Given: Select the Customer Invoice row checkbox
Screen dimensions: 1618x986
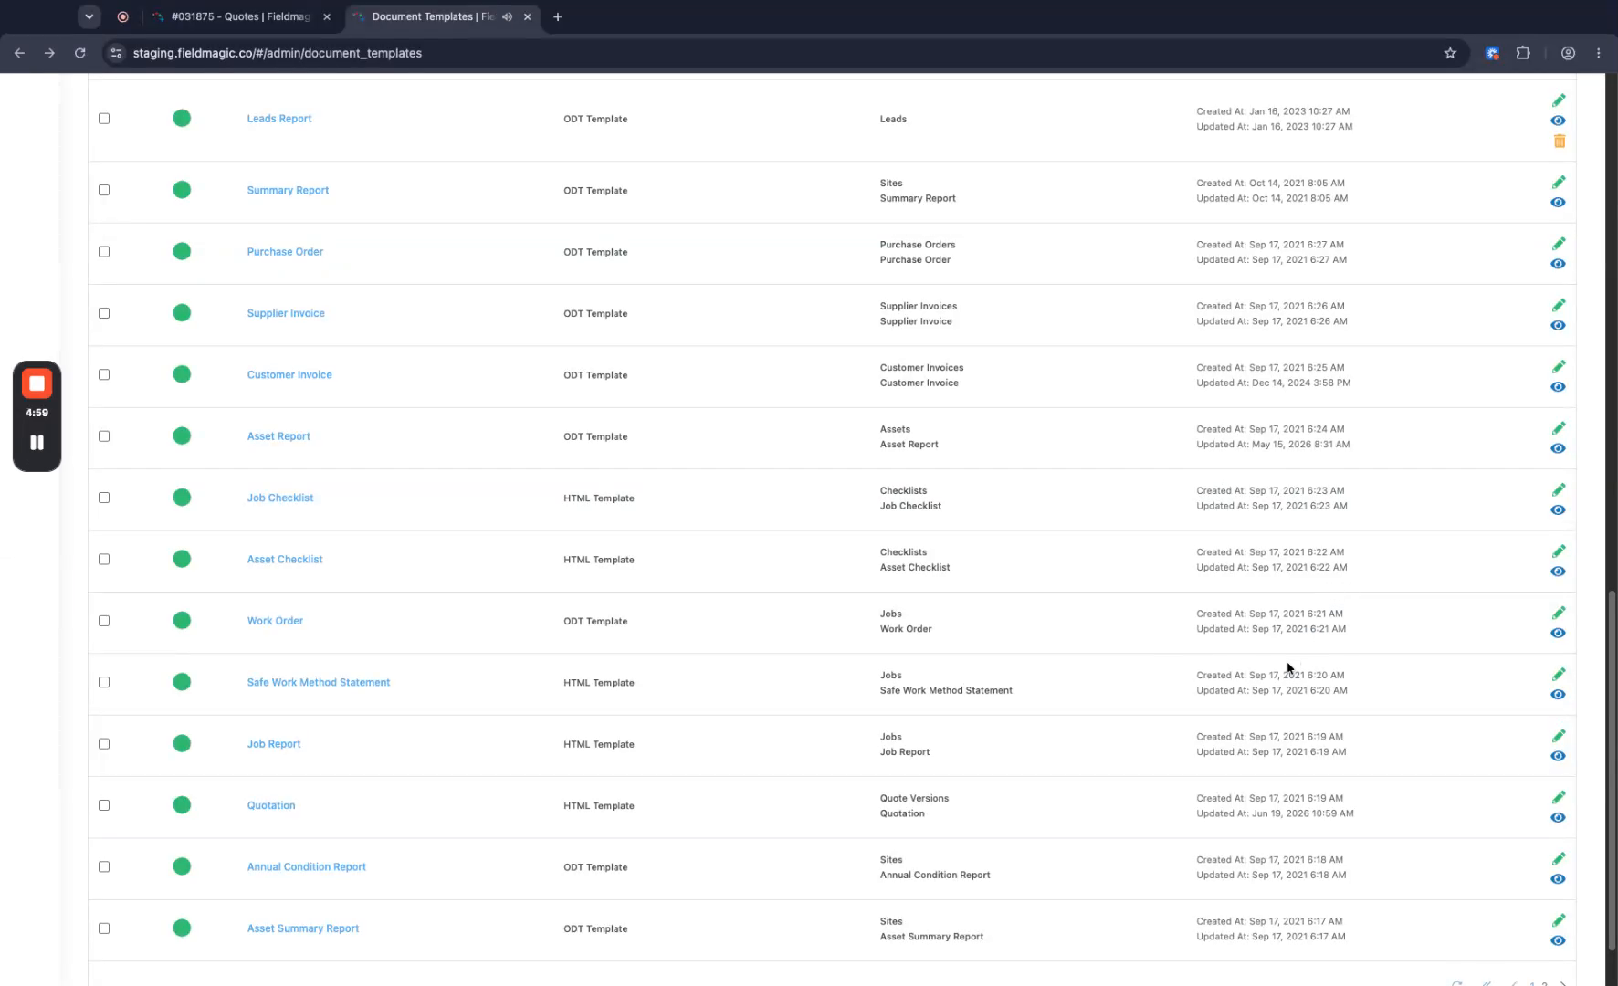Looking at the screenshot, I should [x=104, y=374].
